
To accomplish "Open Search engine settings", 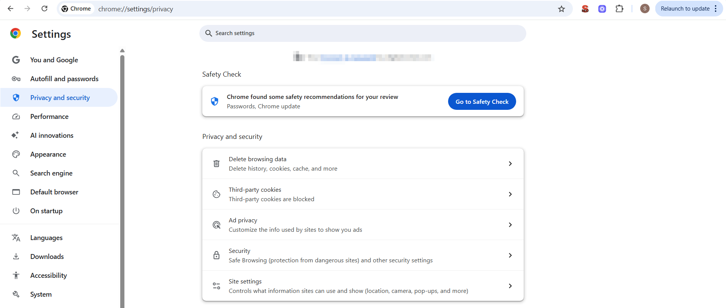I will pos(59,173).
